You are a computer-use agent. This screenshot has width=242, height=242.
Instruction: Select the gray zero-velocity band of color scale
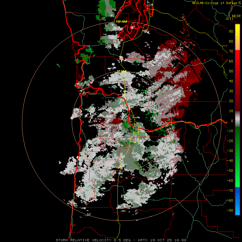click(237, 119)
